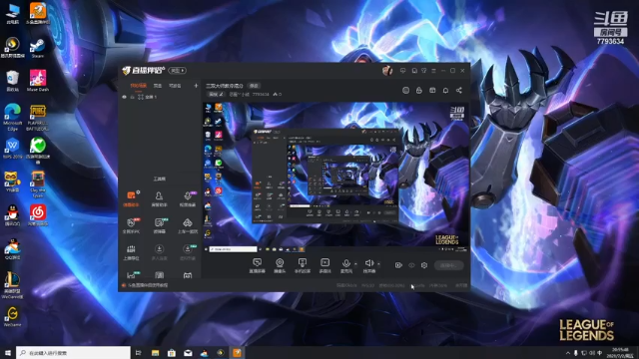
Task: Open the settings gear near start button
Action: 424,265
